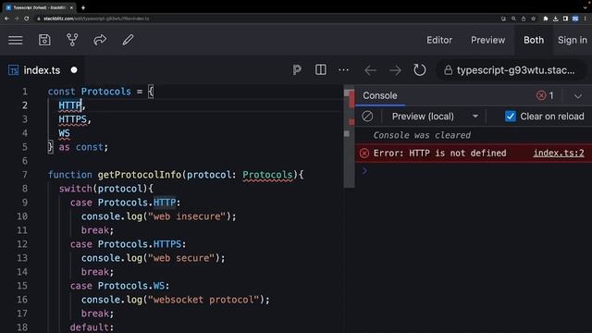Select the index.ts editor tab
The image size is (592, 333).
42,70
